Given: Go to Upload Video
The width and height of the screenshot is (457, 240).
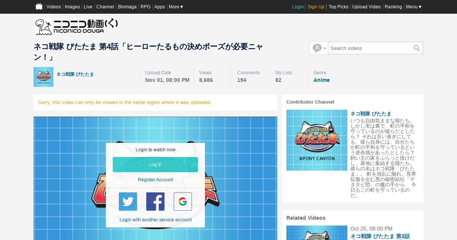Looking at the screenshot, I should pos(366,7).
